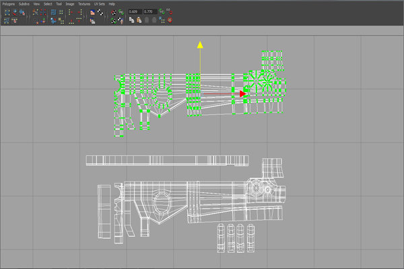The height and width of the screenshot is (269, 404).
Task: Click the greyed-out Paste U clipboard icon
Action: pyautogui.click(x=147, y=20)
